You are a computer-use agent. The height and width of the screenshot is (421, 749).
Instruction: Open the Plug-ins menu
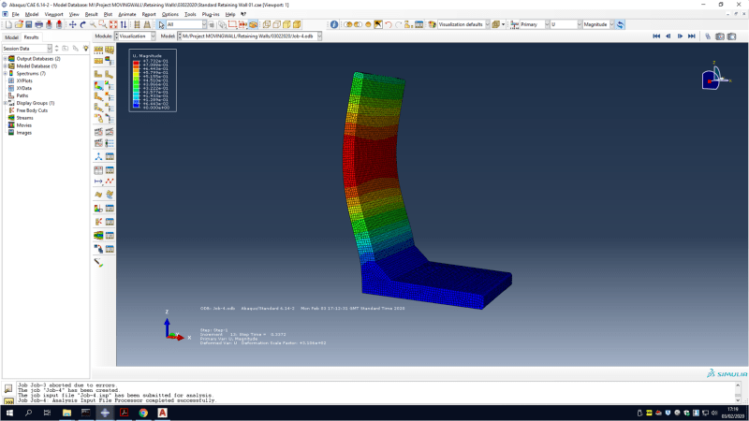click(x=211, y=14)
